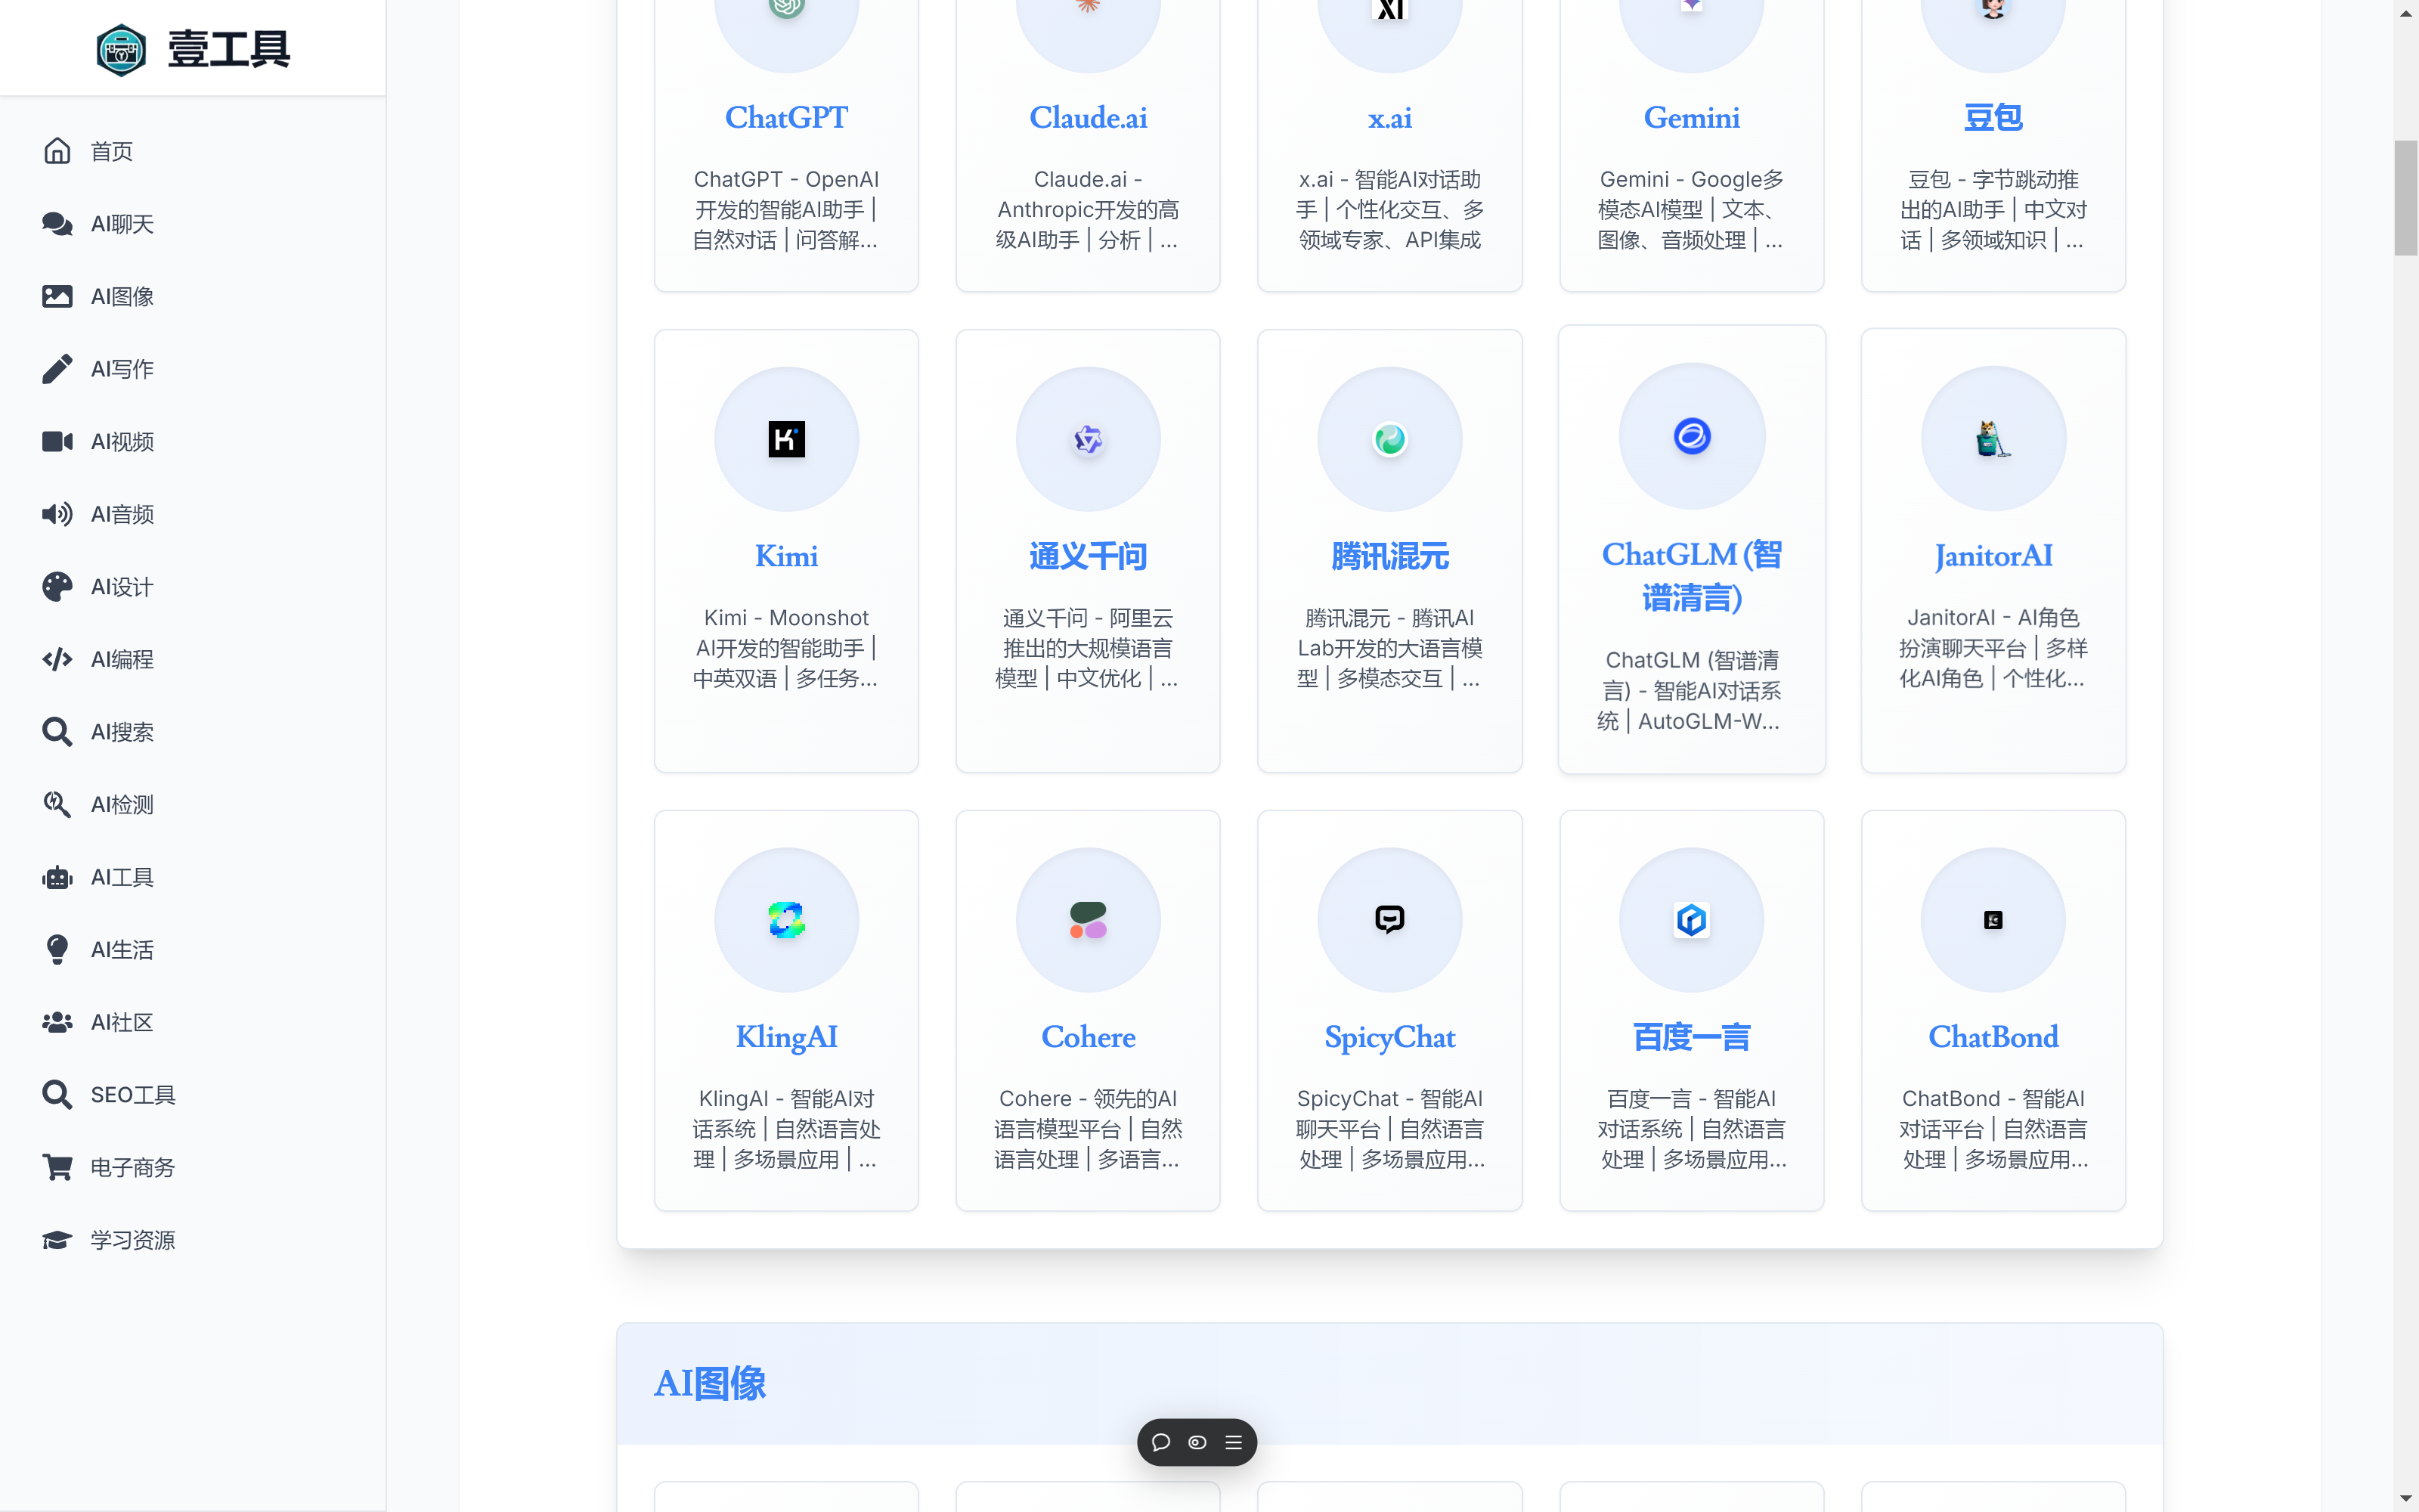Click the graduation cap icon for 学习资源
Screen dimensions: 2419x1512
coord(57,1240)
